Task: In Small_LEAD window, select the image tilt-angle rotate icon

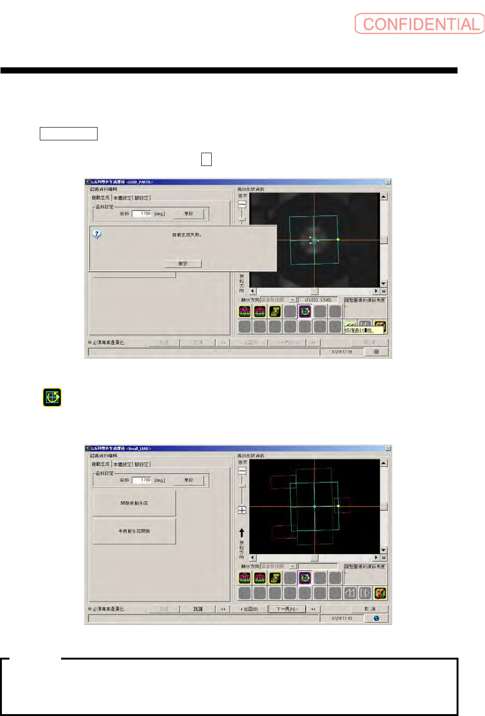Action: click(x=305, y=578)
